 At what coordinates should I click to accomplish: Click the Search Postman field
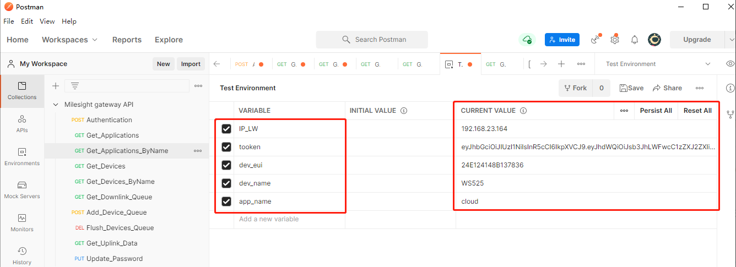(x=372, y=40)
